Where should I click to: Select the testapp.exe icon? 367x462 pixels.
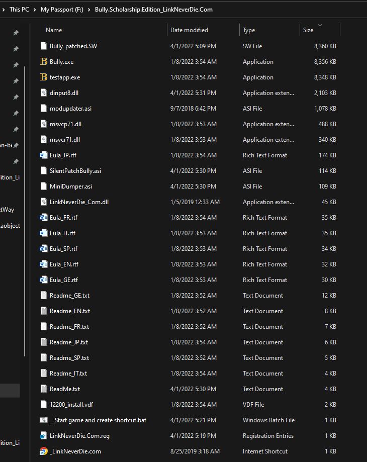click(43, 77)
